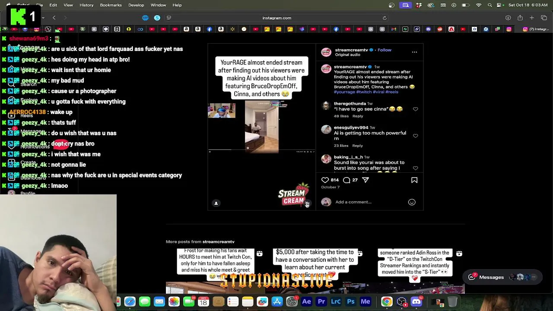Go back in Safari
This screenshot has height=311, width=553.
coord(54,18)
